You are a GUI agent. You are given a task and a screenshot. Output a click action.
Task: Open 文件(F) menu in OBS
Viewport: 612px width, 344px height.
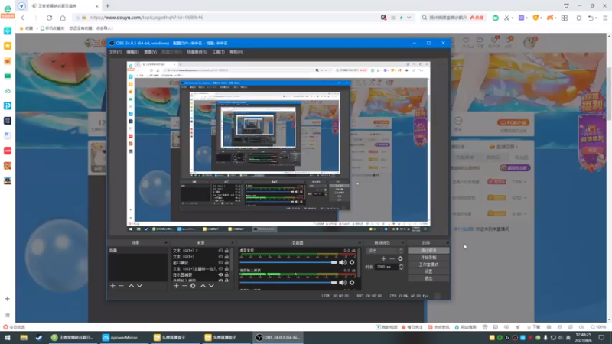click(x=115, y=51)
